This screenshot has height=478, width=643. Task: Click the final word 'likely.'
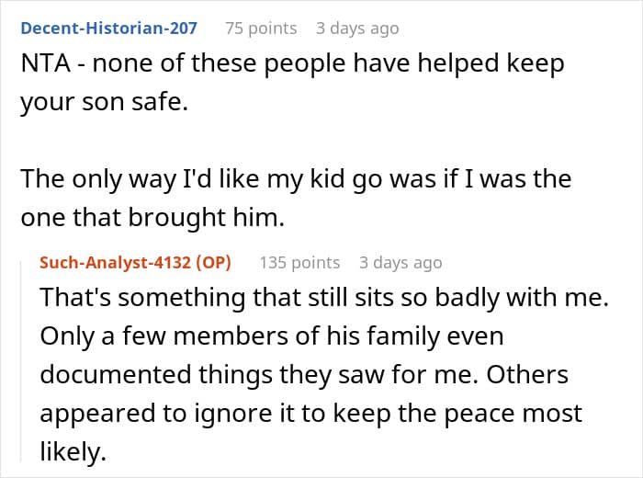[x=73, y=451]
